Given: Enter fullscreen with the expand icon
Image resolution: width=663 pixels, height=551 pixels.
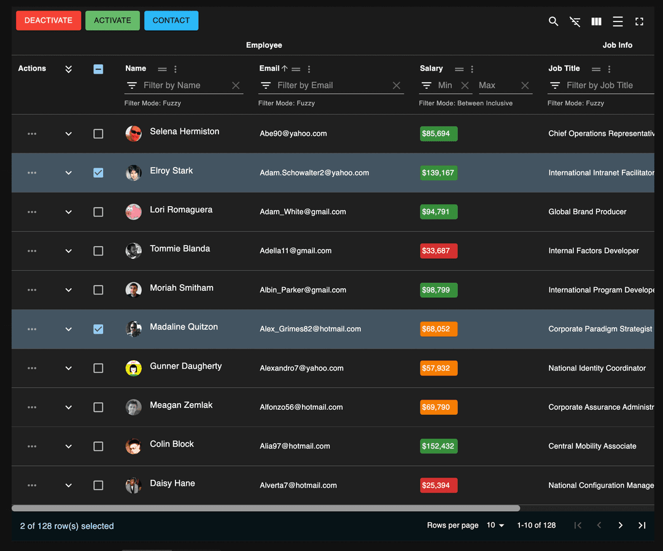Looking at the screenshot, I should (x=639, y=21).
